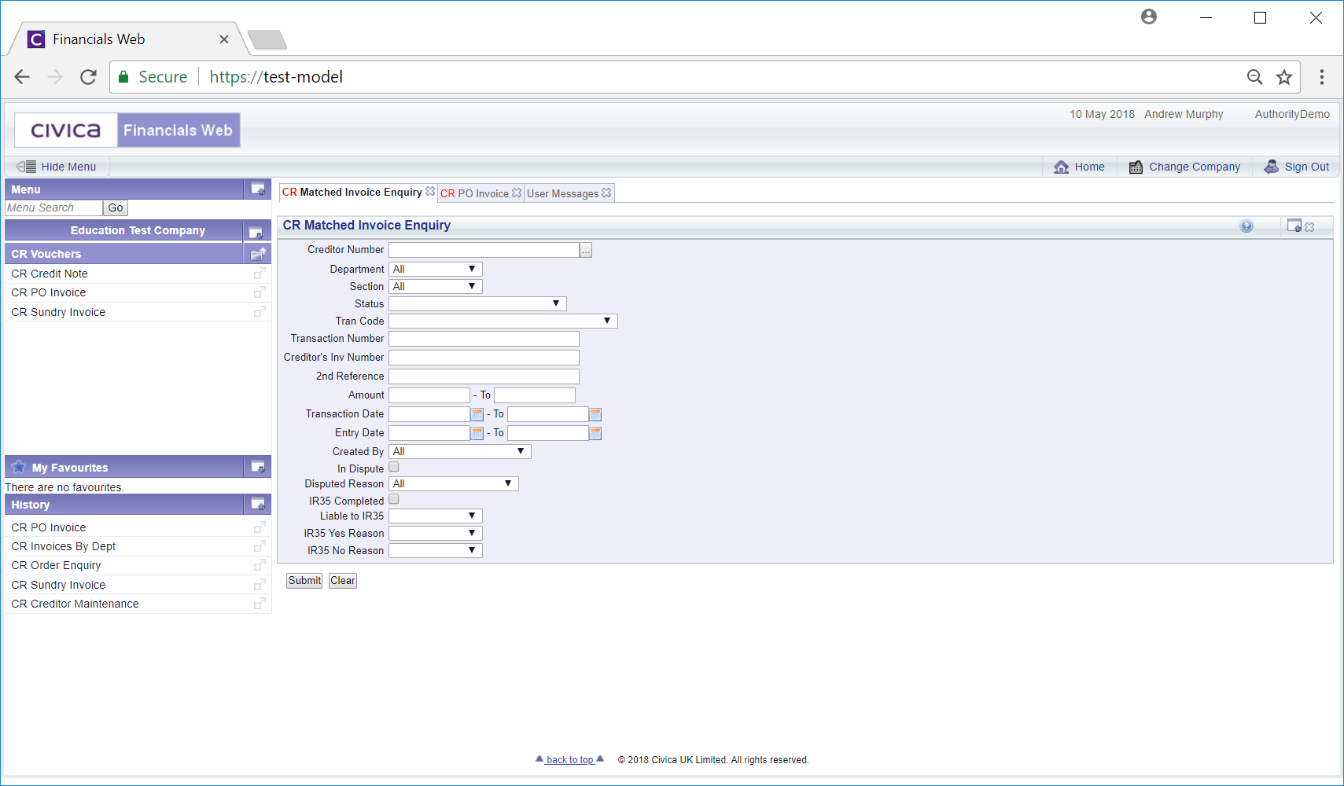Viewport: 1344px width, 786px height.
Task: Bookmark page with the star icon
Action: point(1284,77)
